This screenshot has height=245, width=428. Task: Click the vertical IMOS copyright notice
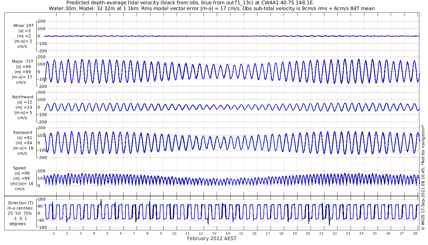423,177
